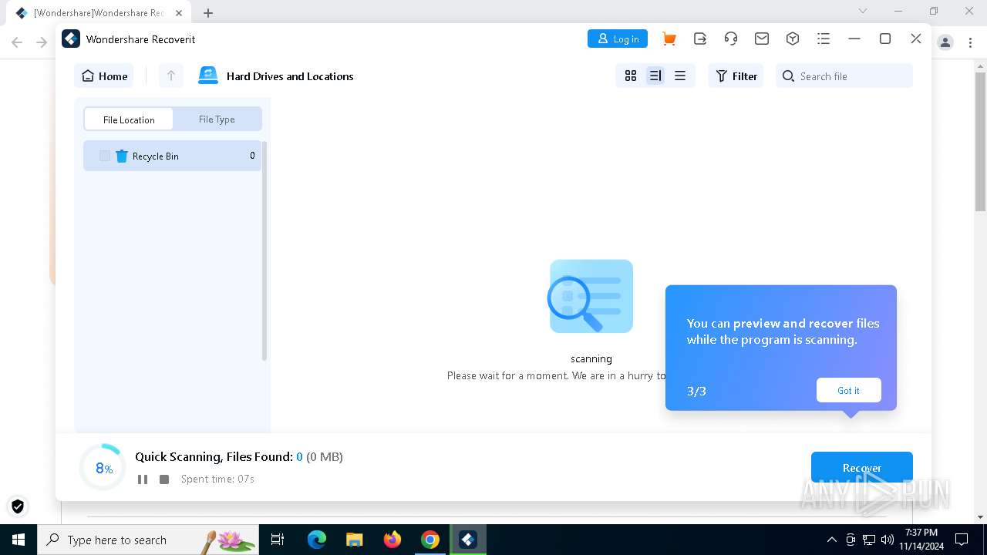Open the volume control in system tray
This screenshot has height=555, width=987.
[x=888, y=540]
